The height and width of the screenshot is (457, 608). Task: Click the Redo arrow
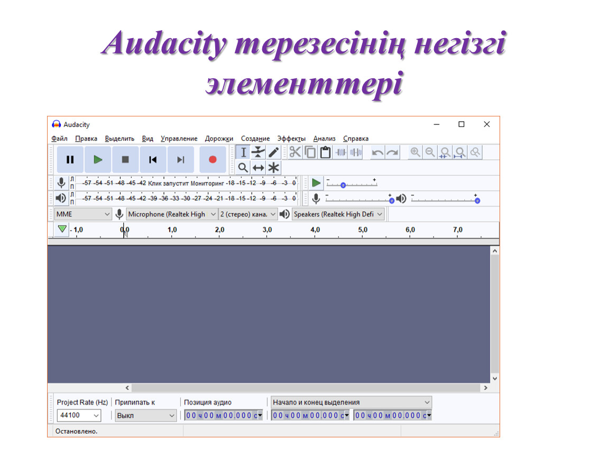[x=392, y=152]
